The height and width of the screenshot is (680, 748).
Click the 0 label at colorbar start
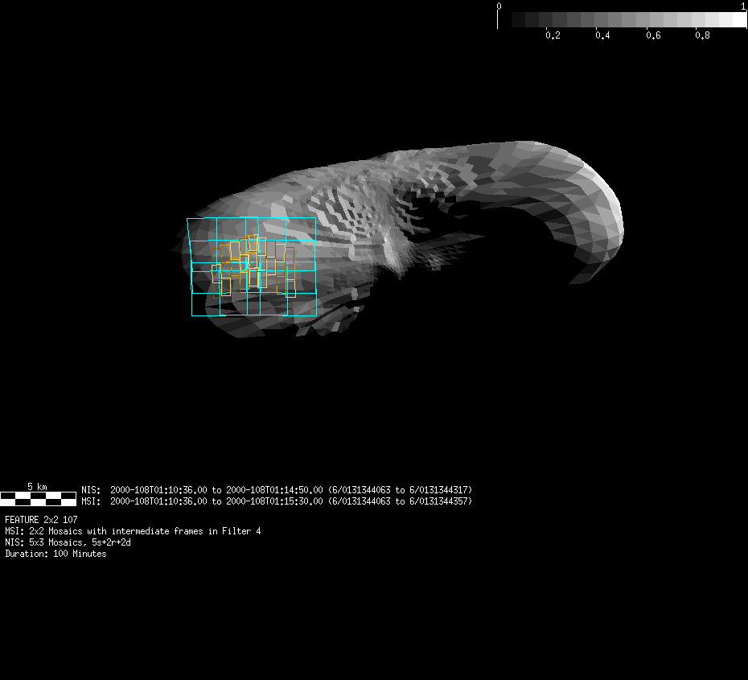point(499,6)
